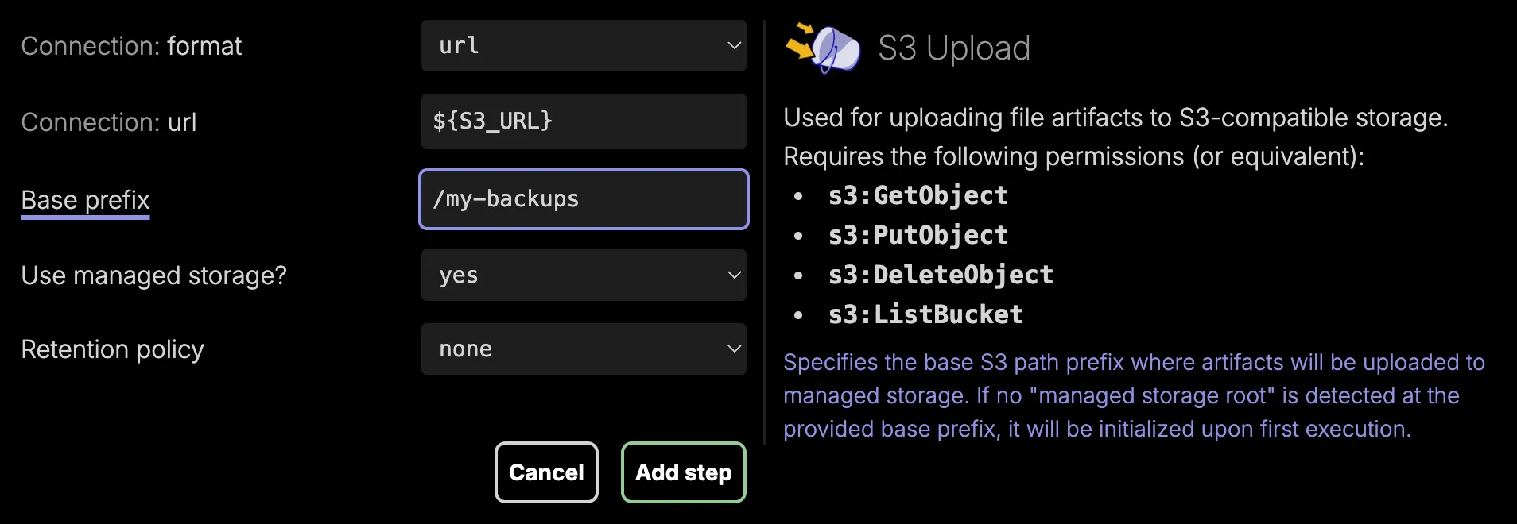This screenshot has height=524, width=1517.
Task: Open the Connection format dropdown
Action: coord(584,46)
